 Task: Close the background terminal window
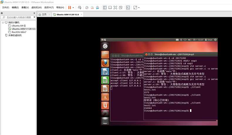click(x=113, y=56)
